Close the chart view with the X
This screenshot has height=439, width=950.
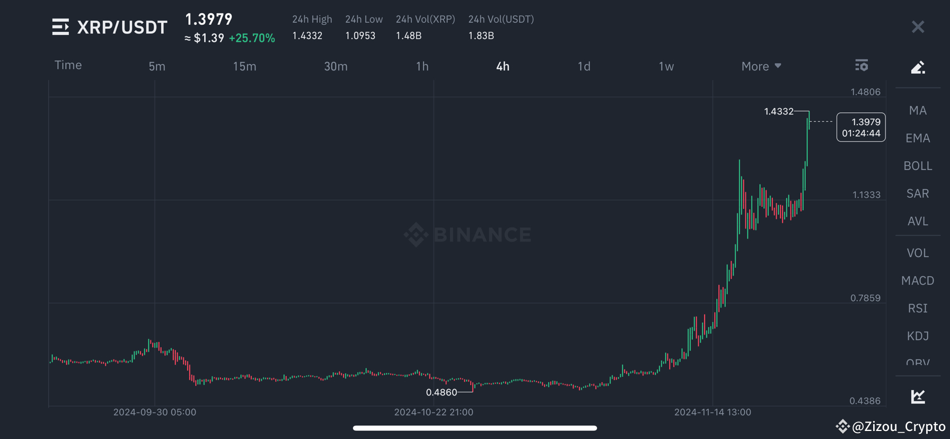[x=918, y=27]
